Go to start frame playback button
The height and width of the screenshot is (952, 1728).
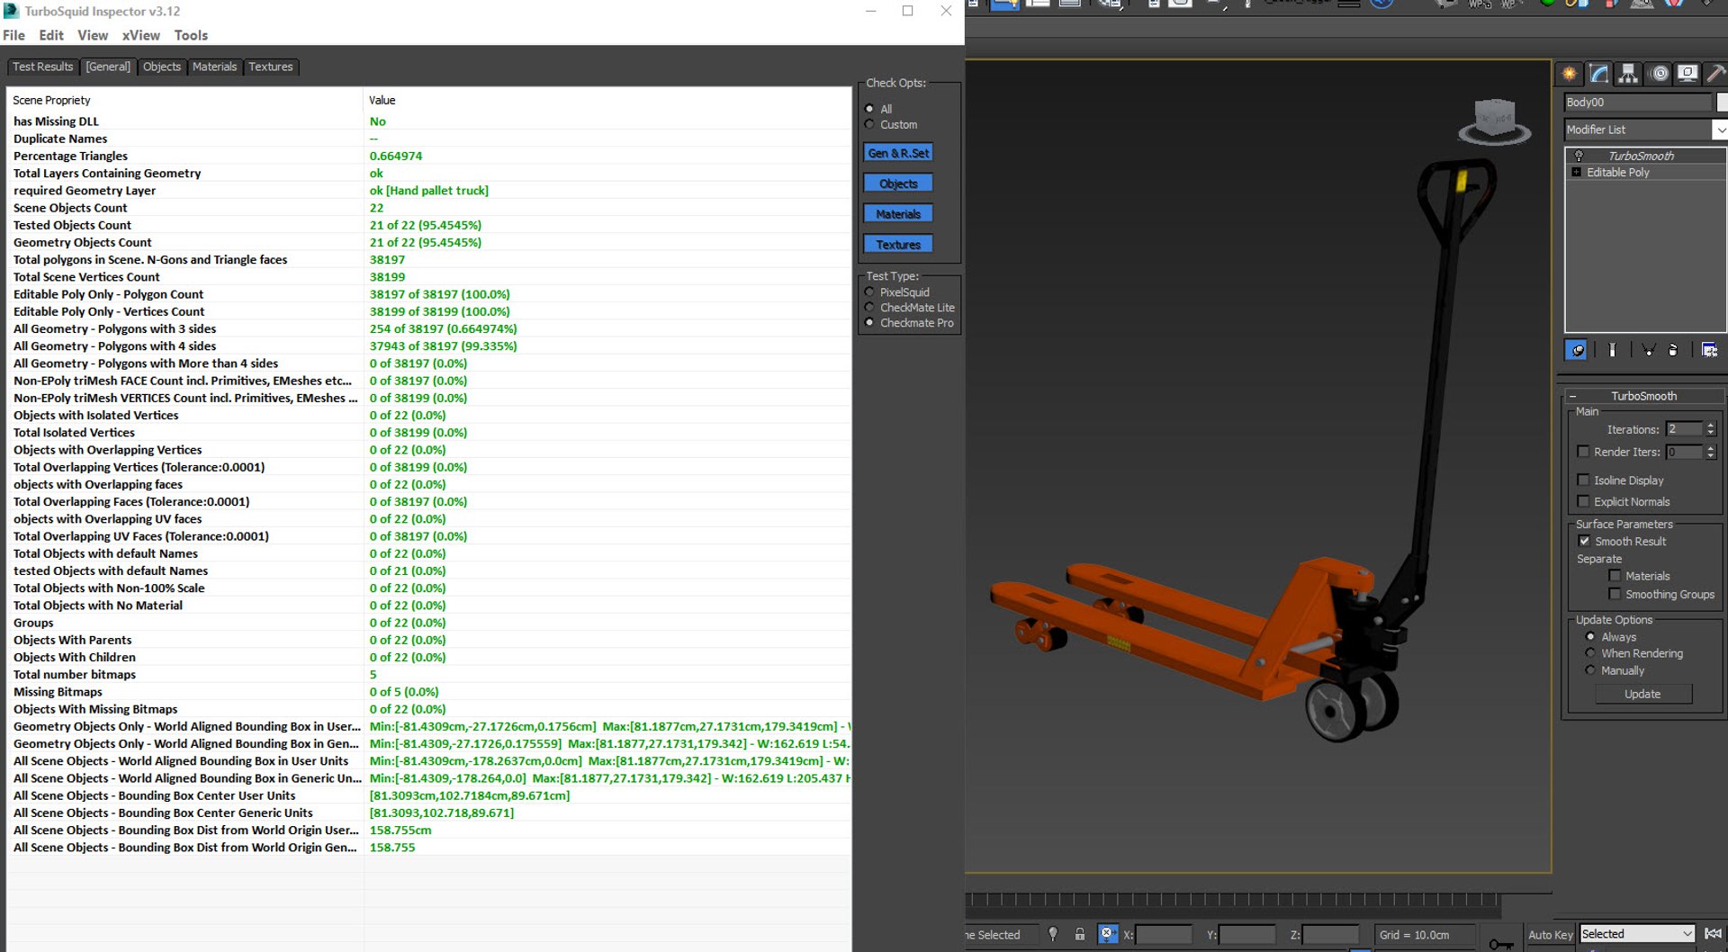[1713, 934]
